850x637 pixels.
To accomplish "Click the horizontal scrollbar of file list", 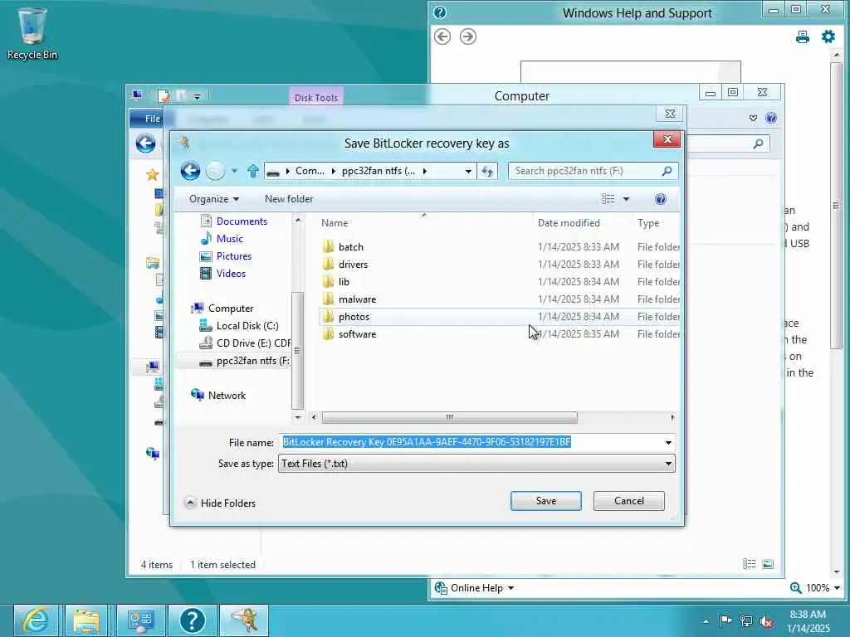I will point(449,418).
